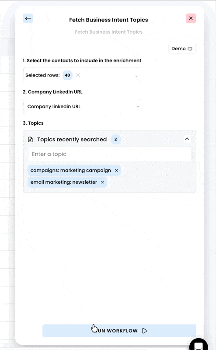Open the Demo guide button
Viewport: 216px width, 350px height.
[182, 49]
